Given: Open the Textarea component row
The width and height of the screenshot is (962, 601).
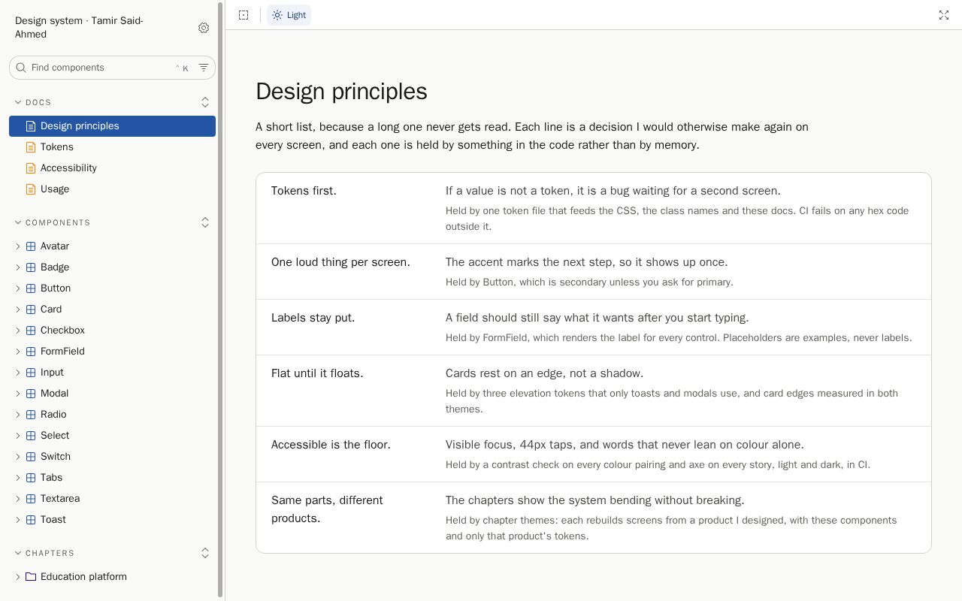Looking at the screenshot, I should pos(112,499).
